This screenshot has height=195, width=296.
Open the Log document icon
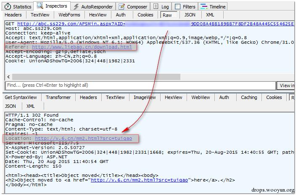(x=156, y=6)
